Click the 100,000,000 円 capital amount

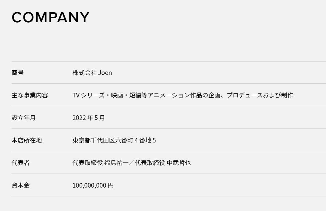93,185
